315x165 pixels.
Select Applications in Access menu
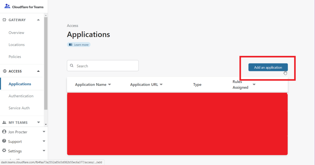pos(20,84)
